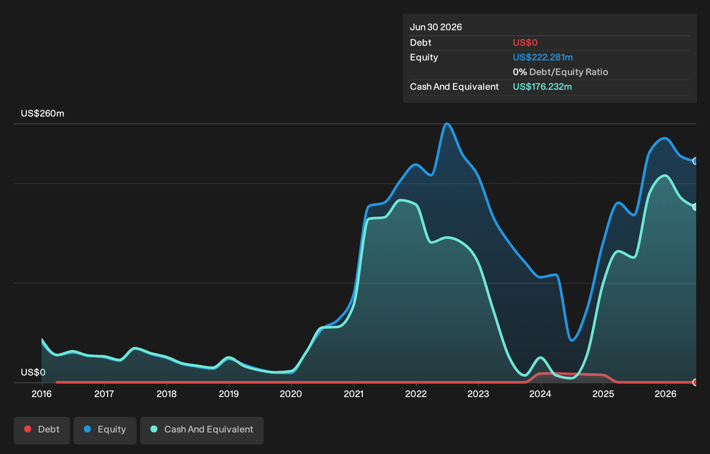Click the 2024 x-axis label
710x454 pixels.
540,394
